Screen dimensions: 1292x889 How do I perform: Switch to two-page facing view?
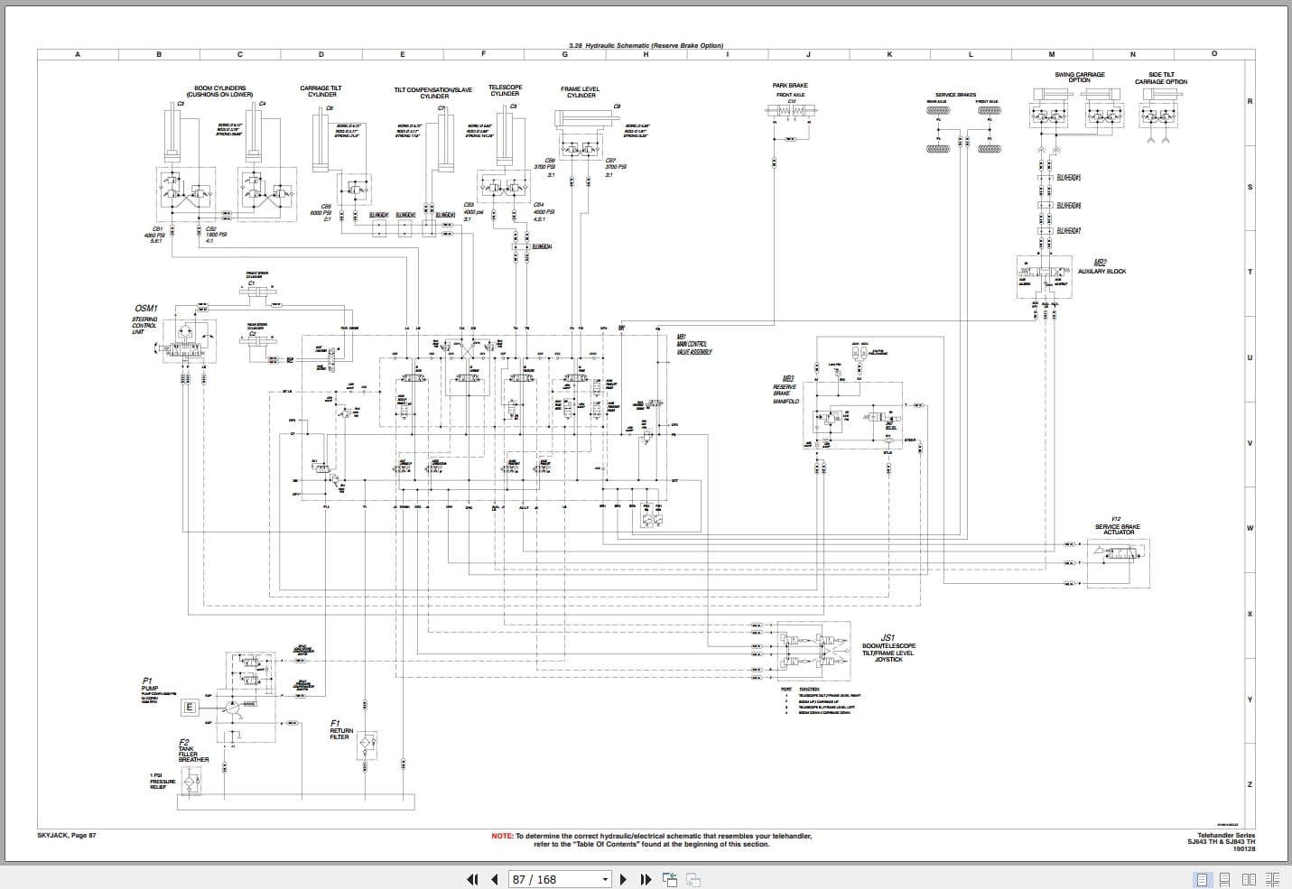coord(1249,879)
